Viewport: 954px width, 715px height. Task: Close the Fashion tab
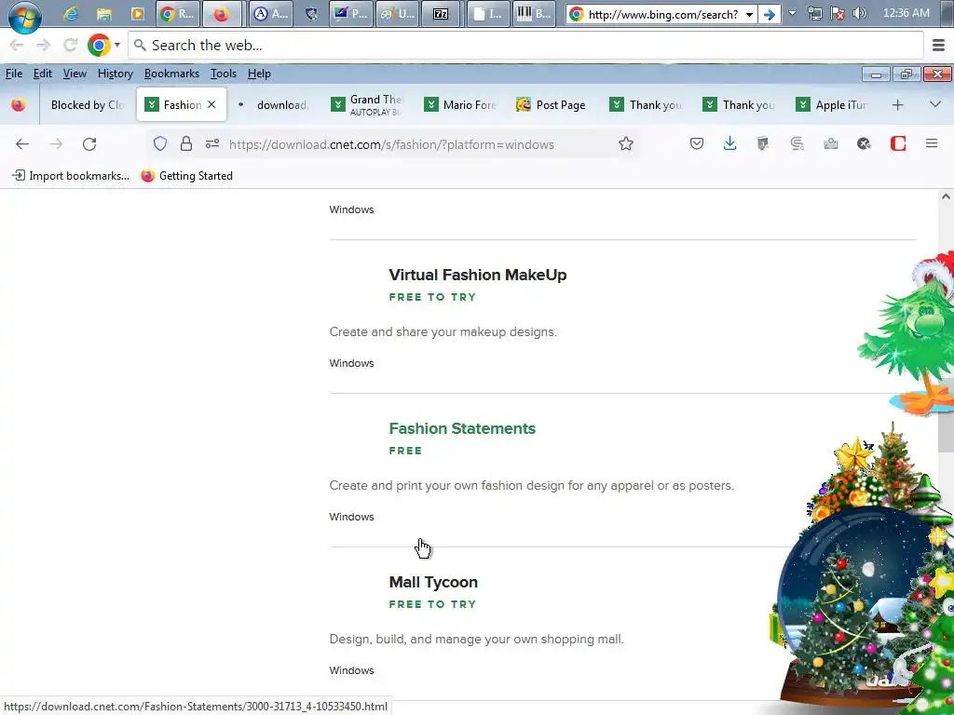pyautogui.click(x=211, y=104)
